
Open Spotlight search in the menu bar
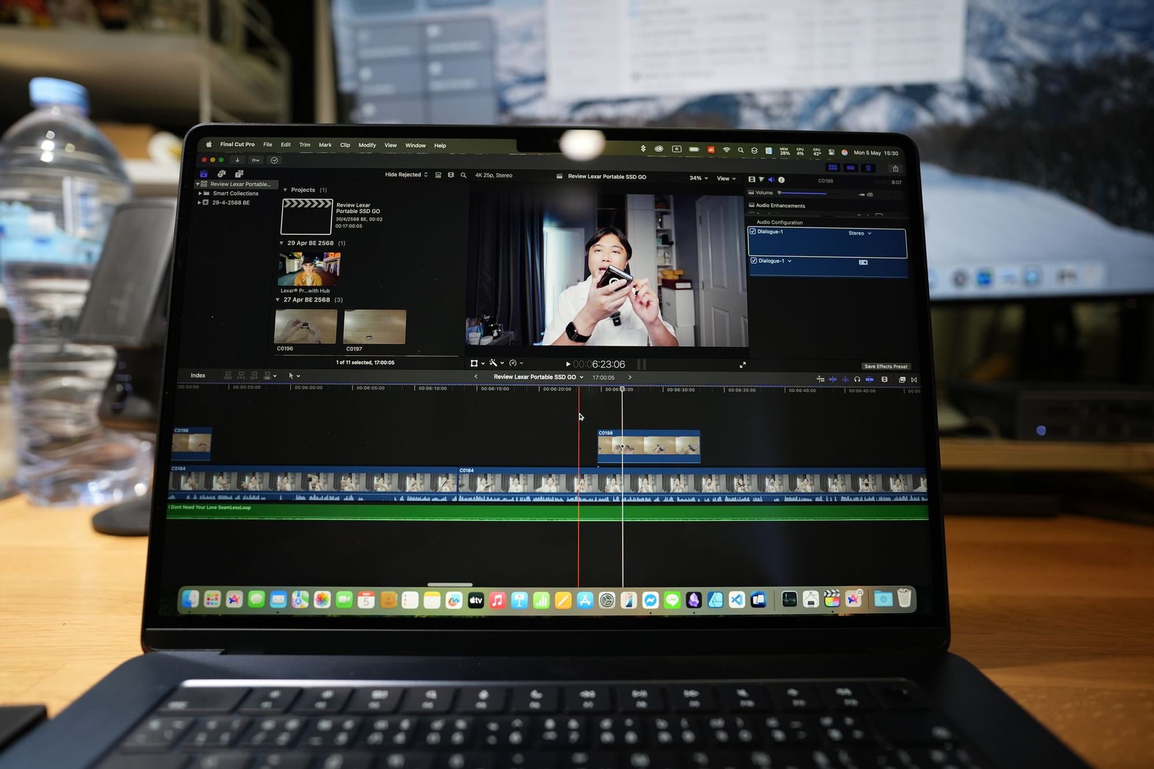pos(740,150)
